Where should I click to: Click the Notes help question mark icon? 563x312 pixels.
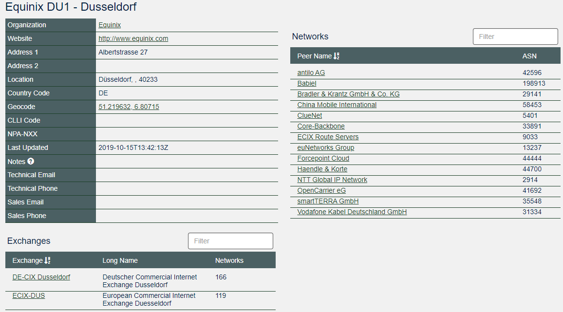[31, 161]
